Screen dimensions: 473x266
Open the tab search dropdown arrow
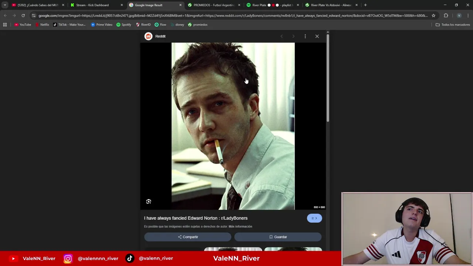(5, 5)
